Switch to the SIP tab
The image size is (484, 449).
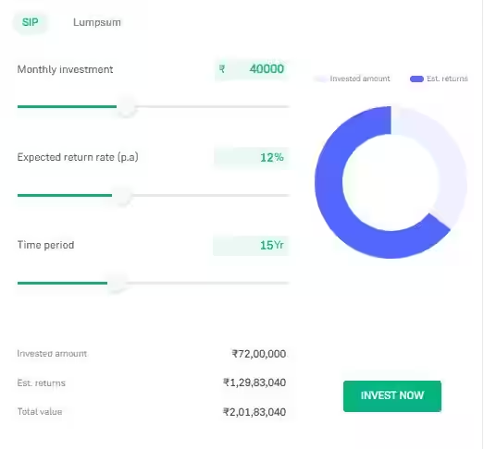31,22
